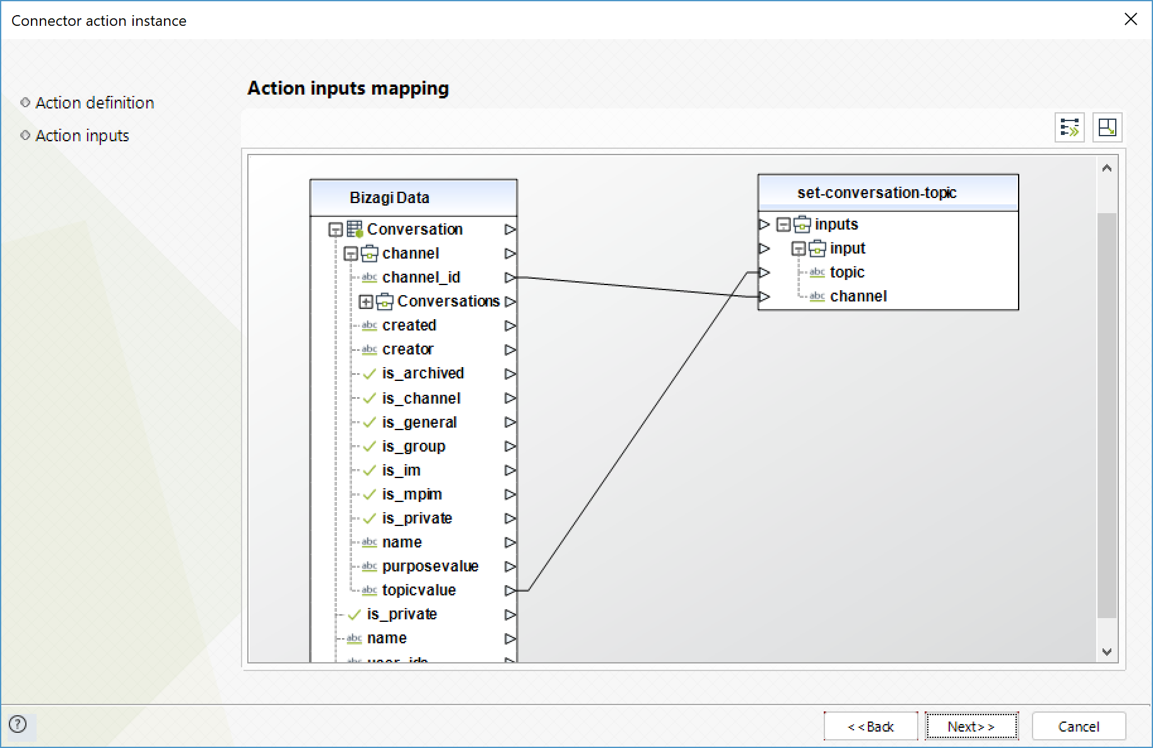Click the output arrow connector of topicvalue

click(x=510, y=590)
